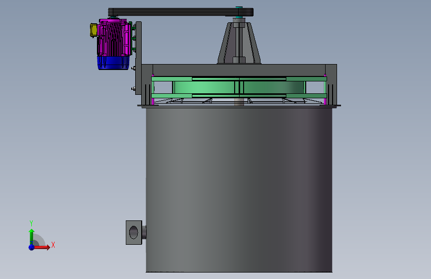
Task: Select the vertical motor mounting plate
Action: point(139,58)
